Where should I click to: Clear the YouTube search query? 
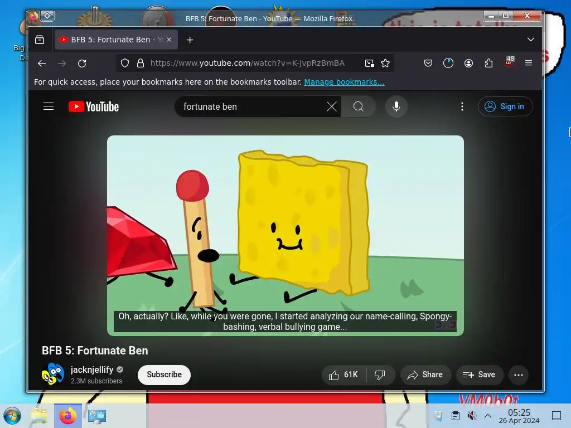point(332,106)
